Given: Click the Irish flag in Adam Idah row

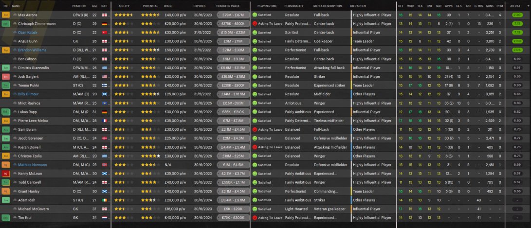Looking at the screenshot, I should pyautogui.click(x=105, y=200).
